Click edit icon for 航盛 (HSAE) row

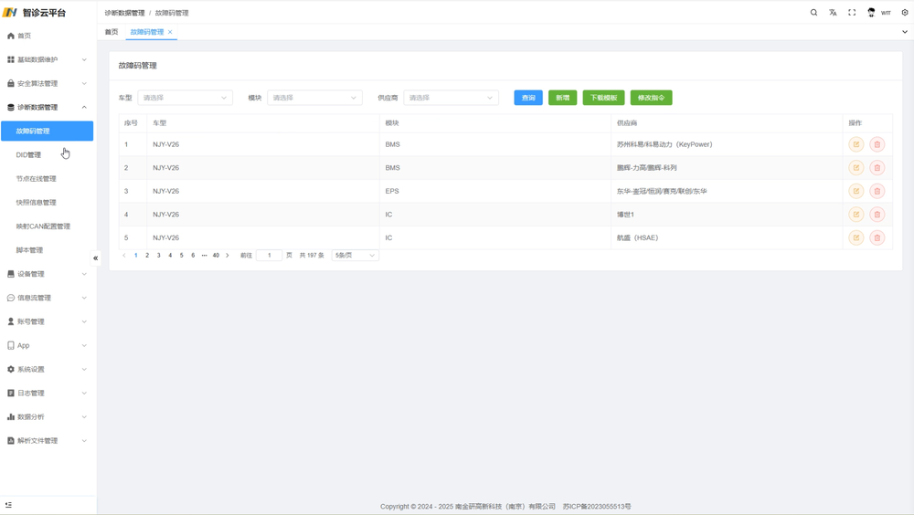pos(856,237)
